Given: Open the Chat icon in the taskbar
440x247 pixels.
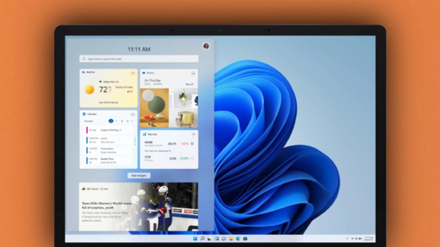Looking at the screenshot, I should point(224,239).
